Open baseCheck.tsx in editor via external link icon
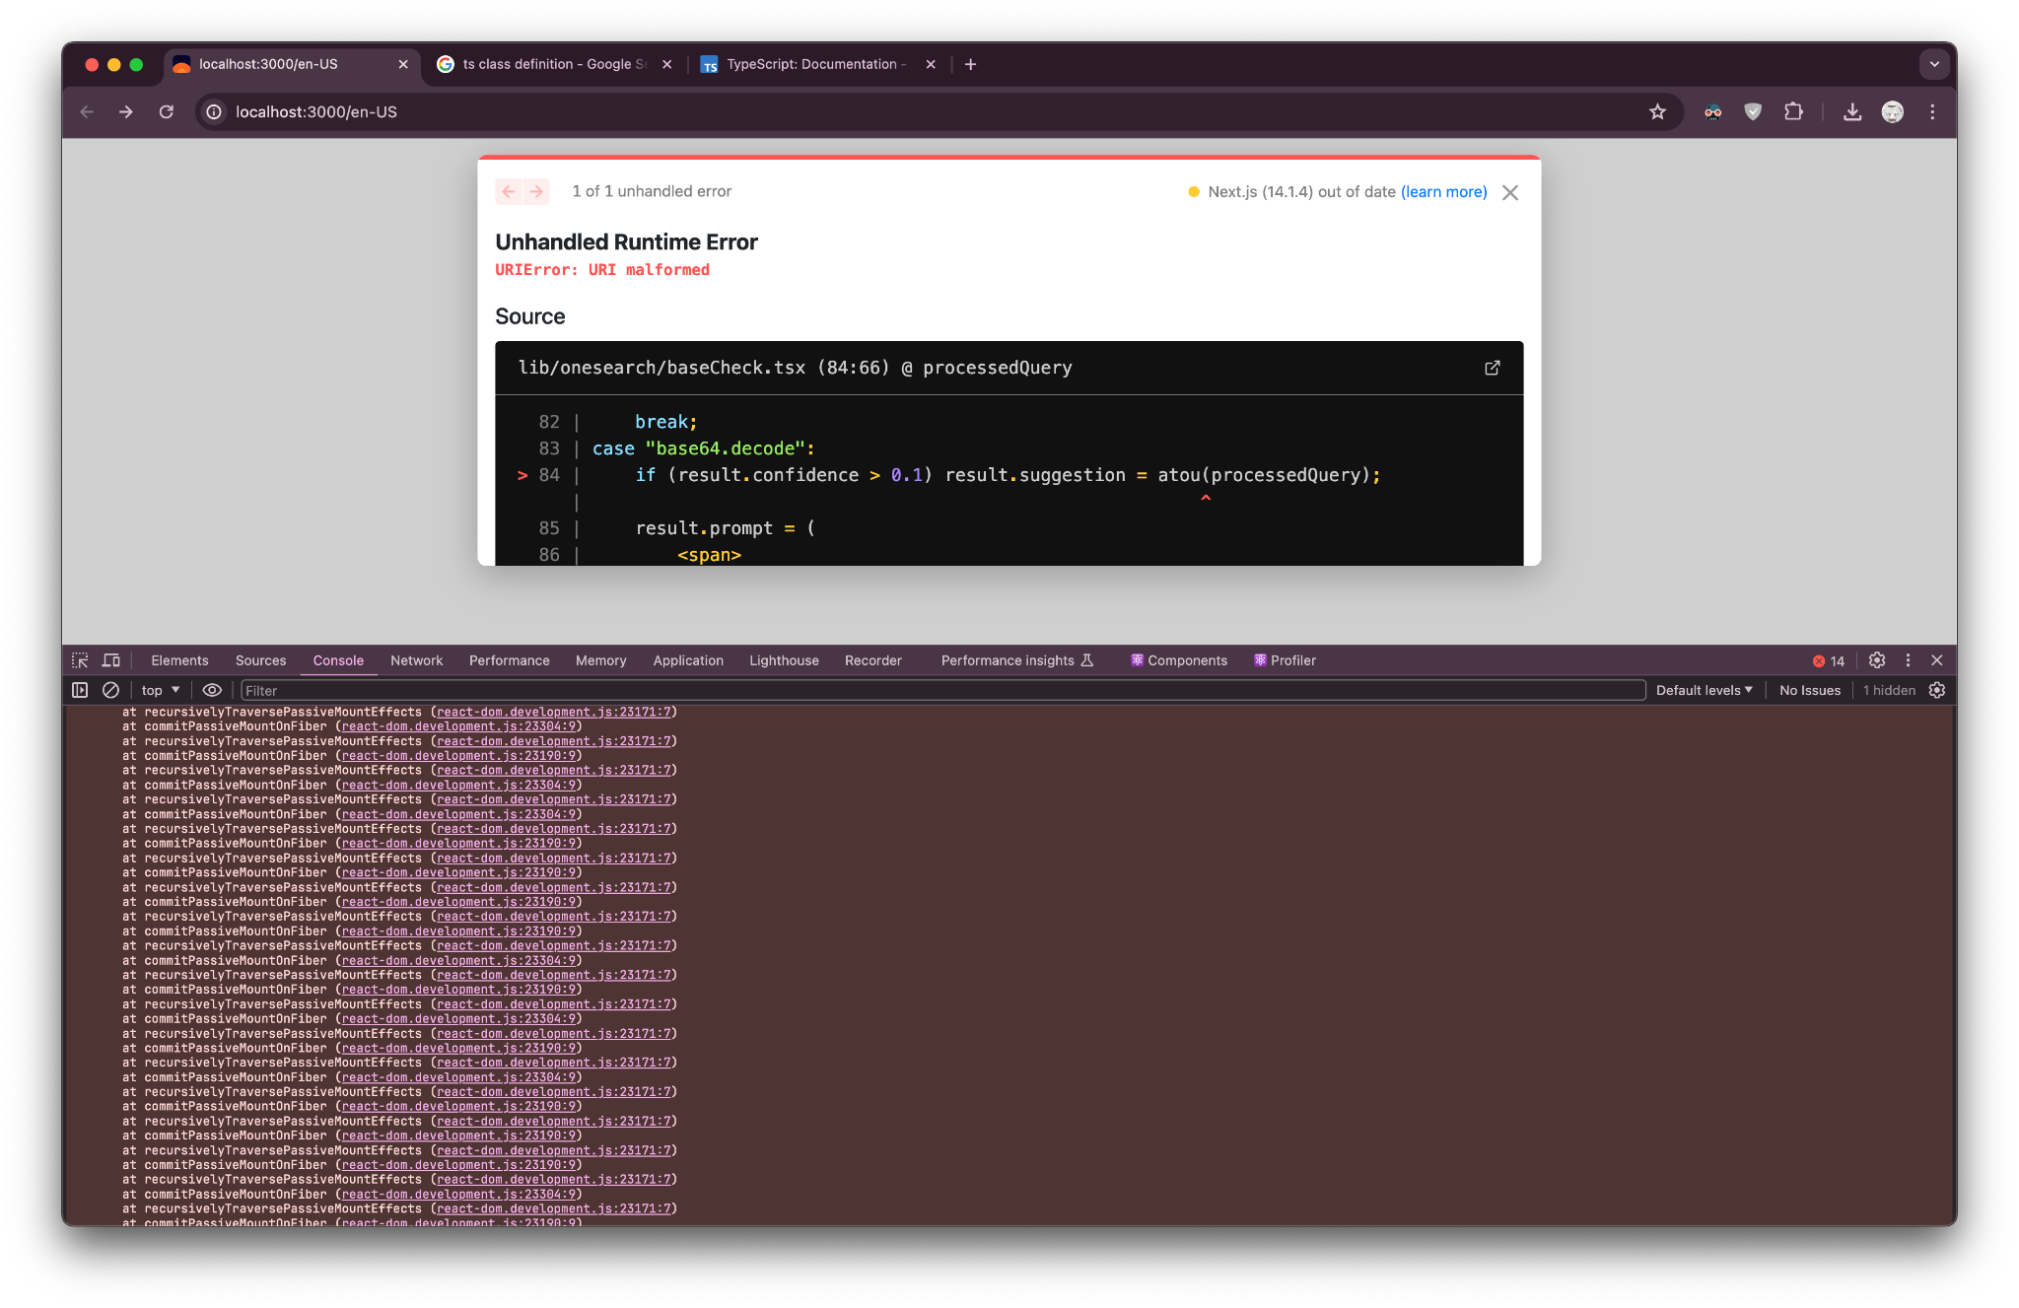 click(1493, 368)
